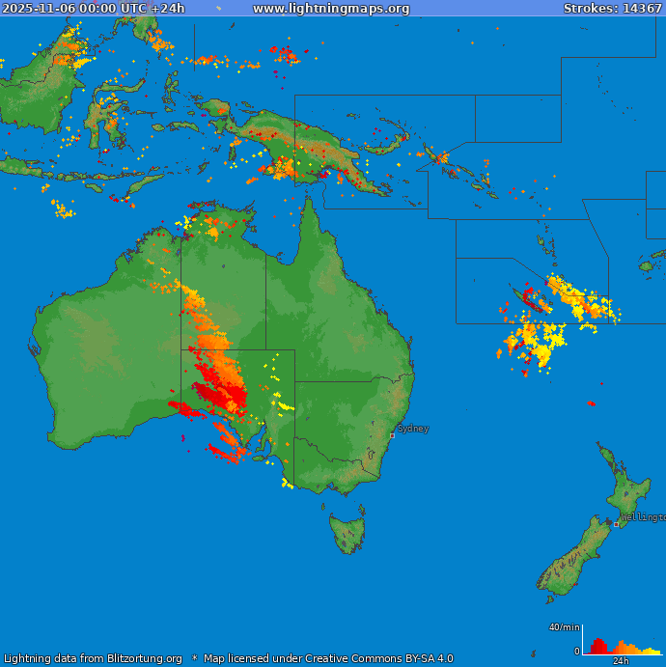666x667 pixels.
Task: Click the island of Tasmania
Action: click(347, 532)
